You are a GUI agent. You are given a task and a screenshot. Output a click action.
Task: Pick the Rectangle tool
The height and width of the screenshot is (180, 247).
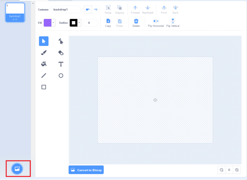[44, 87]
